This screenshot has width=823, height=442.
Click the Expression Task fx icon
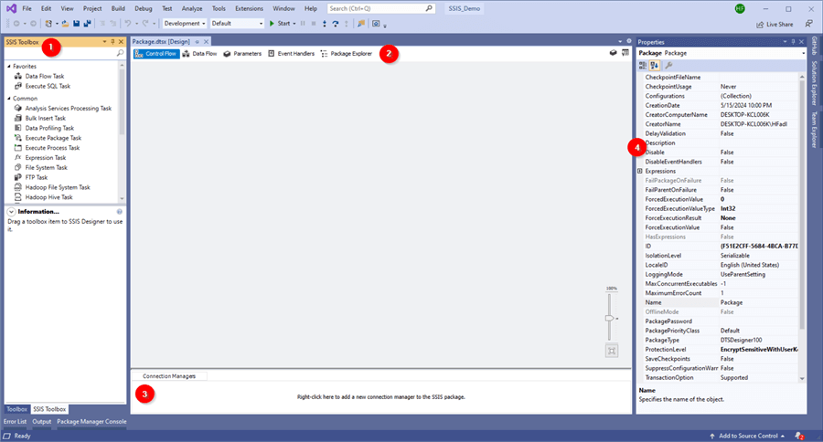(x=18, y=157)
